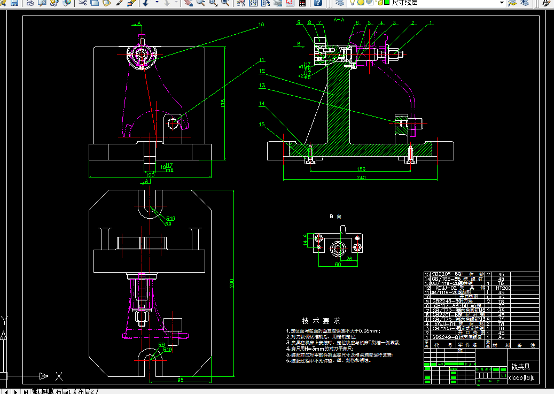Click the Publish icon

point(54,3)
